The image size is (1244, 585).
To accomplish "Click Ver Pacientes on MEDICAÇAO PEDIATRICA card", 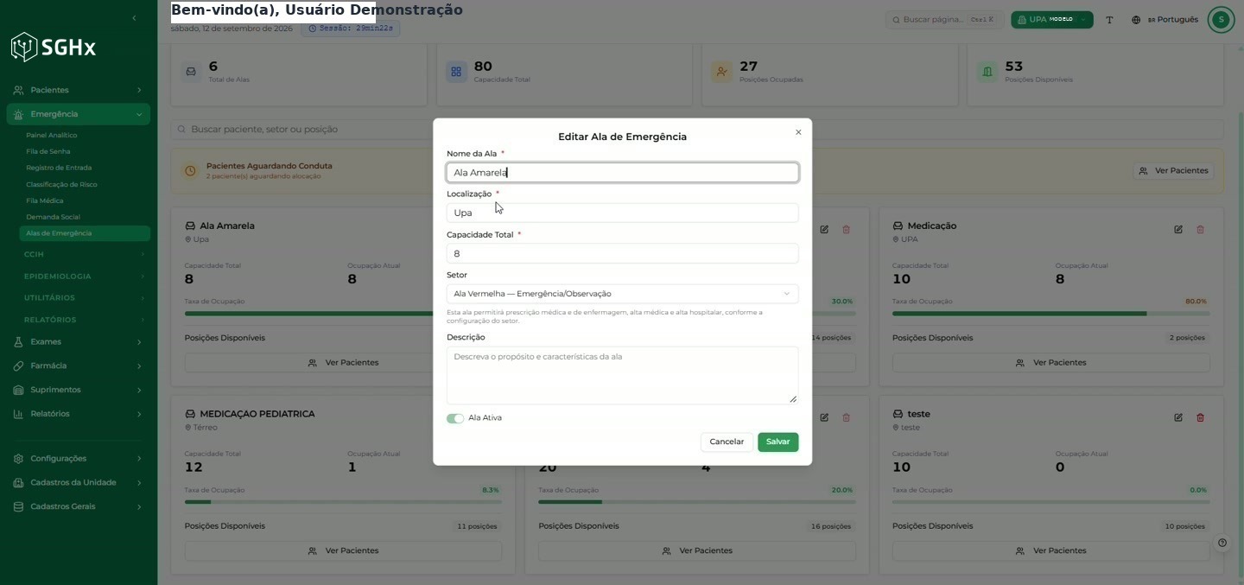I will (x=343, y=551).
